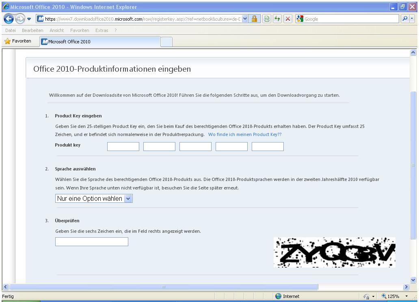Click the third Produkt key field
The width and height of the screenshot is (419, 302).
(x=195, y=147)
